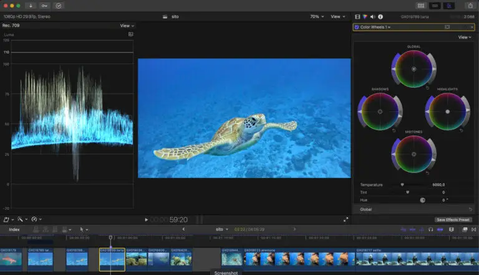The image size is (479, 275).
Task: Open the Keyword Editor key icon
Action: pyautogui.click(x=44, y=6)
